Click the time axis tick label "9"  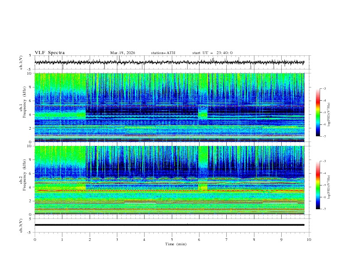[x=281, y=240]
